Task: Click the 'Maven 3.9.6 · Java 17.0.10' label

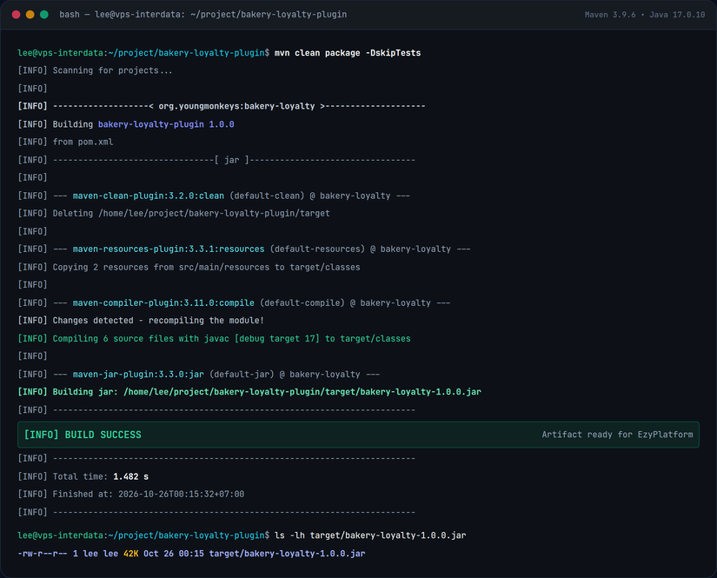Action: point(645,15)
